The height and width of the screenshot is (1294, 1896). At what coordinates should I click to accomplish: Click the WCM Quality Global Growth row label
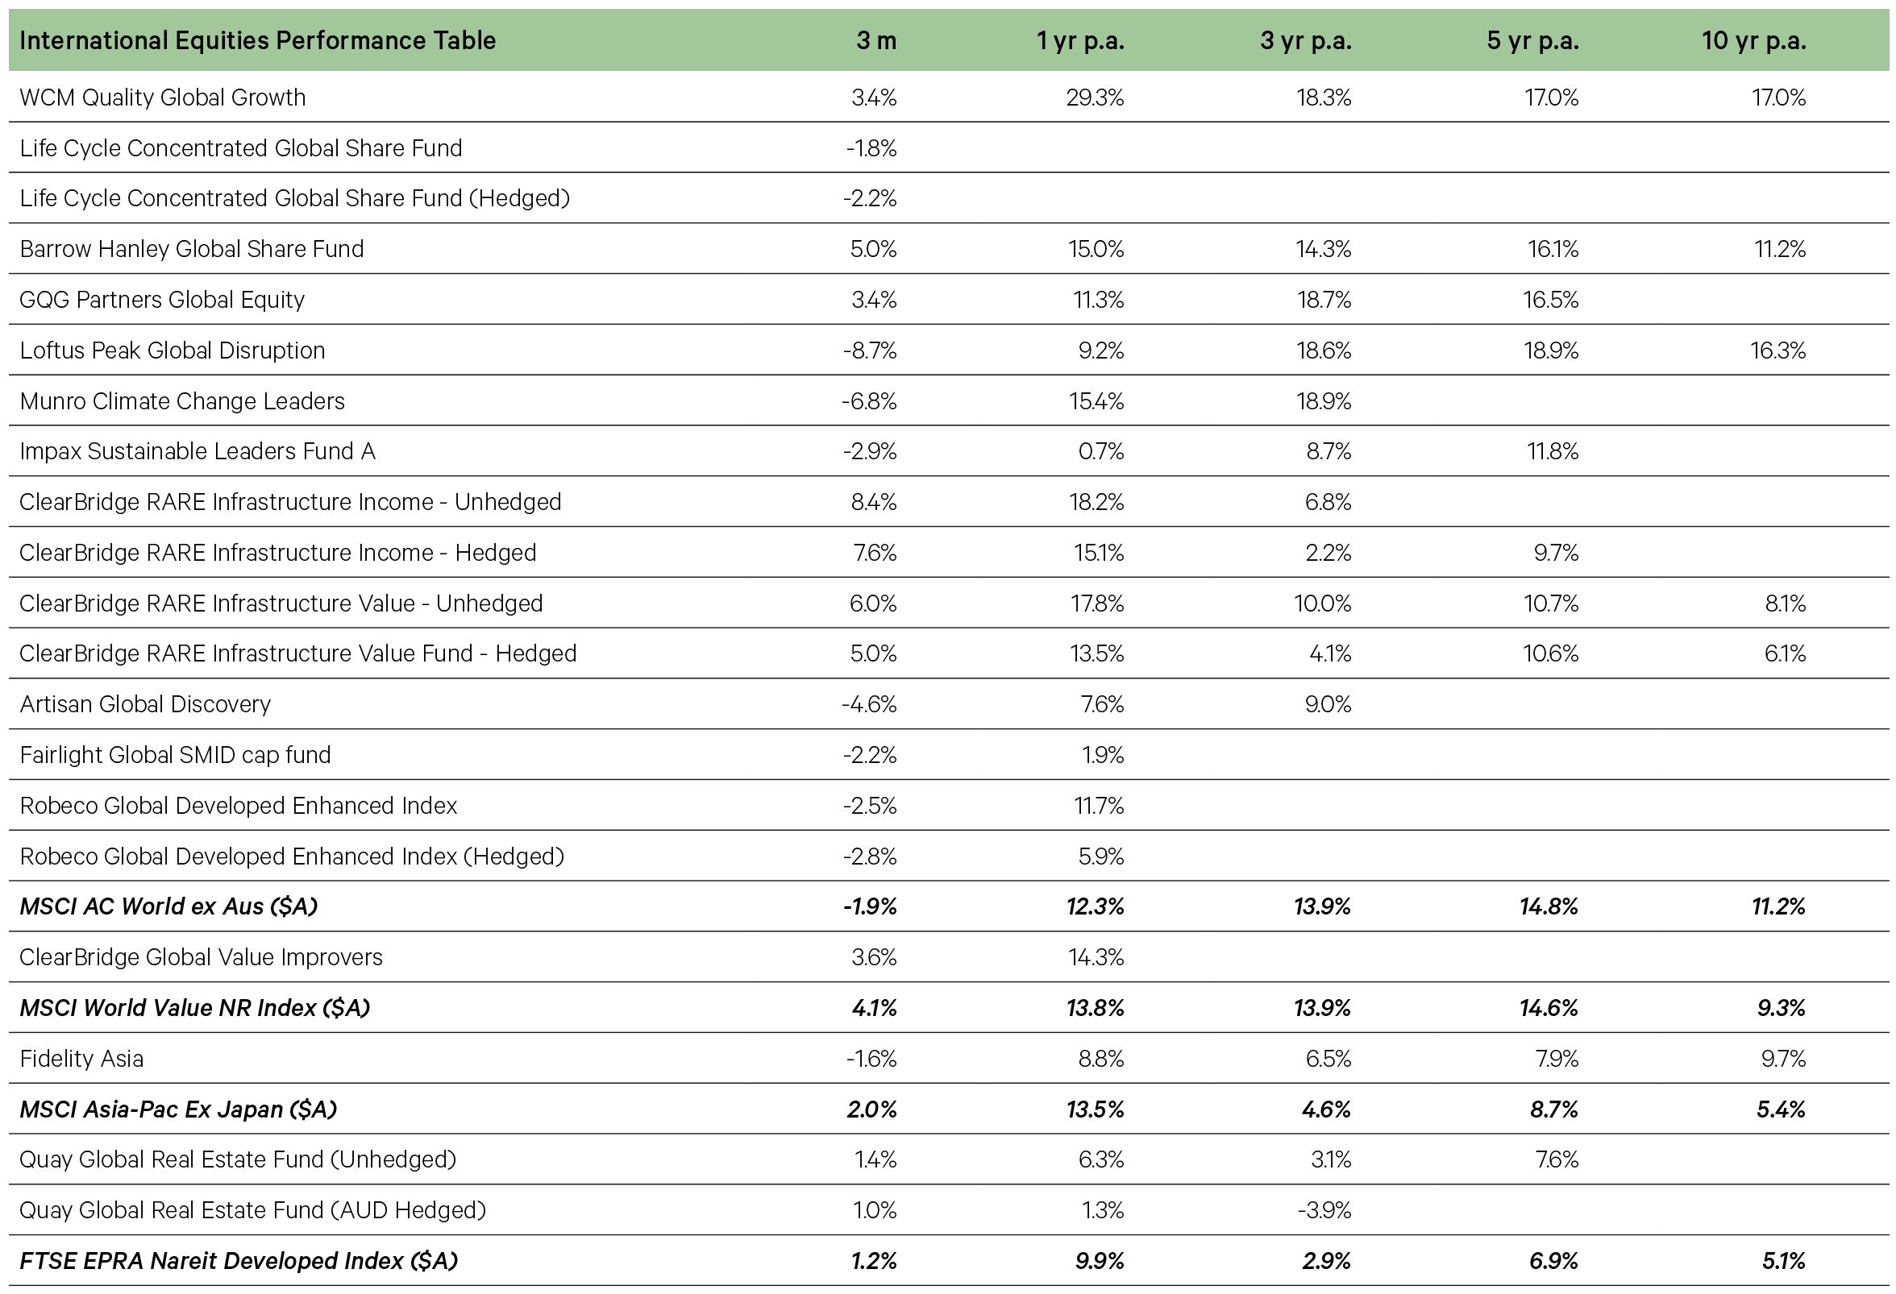click(x=162, y=97)
